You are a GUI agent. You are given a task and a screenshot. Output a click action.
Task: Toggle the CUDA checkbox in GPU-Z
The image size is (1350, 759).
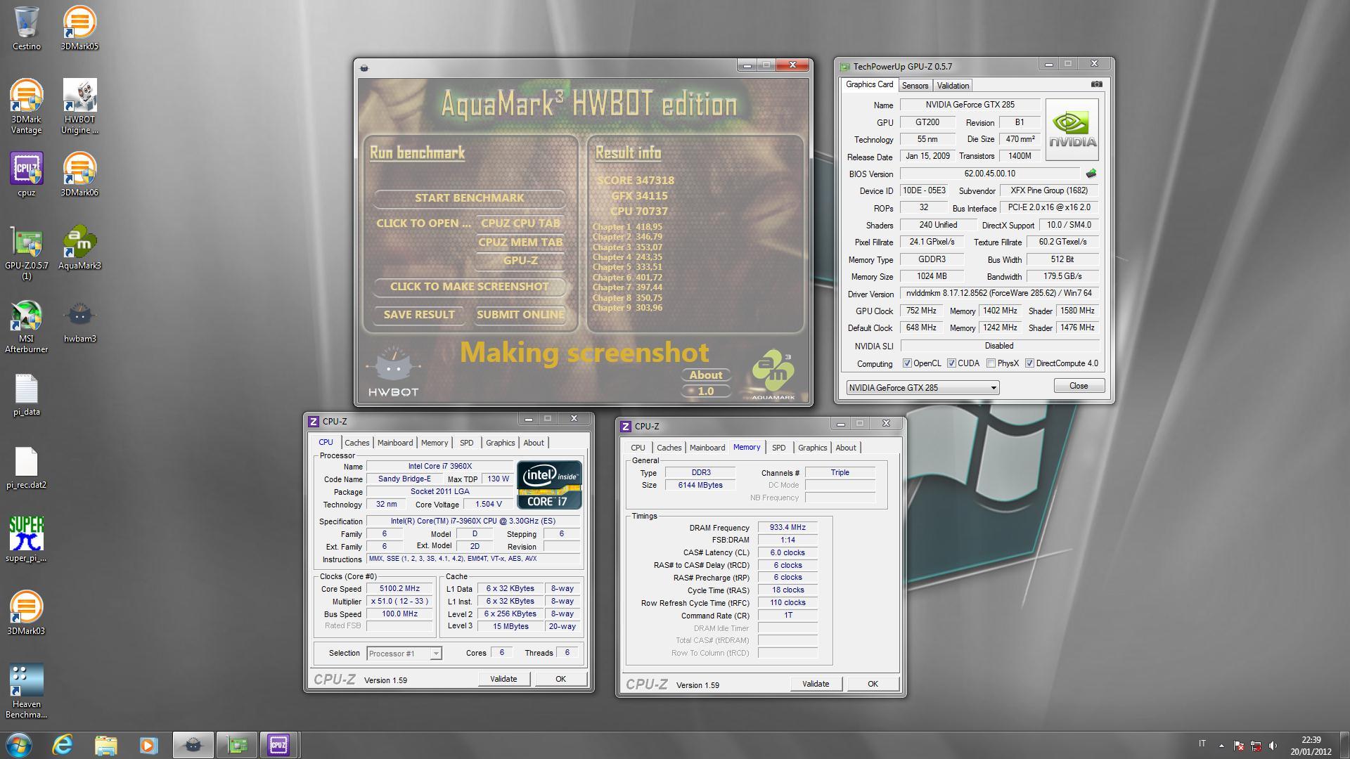(x=951, y=363)
